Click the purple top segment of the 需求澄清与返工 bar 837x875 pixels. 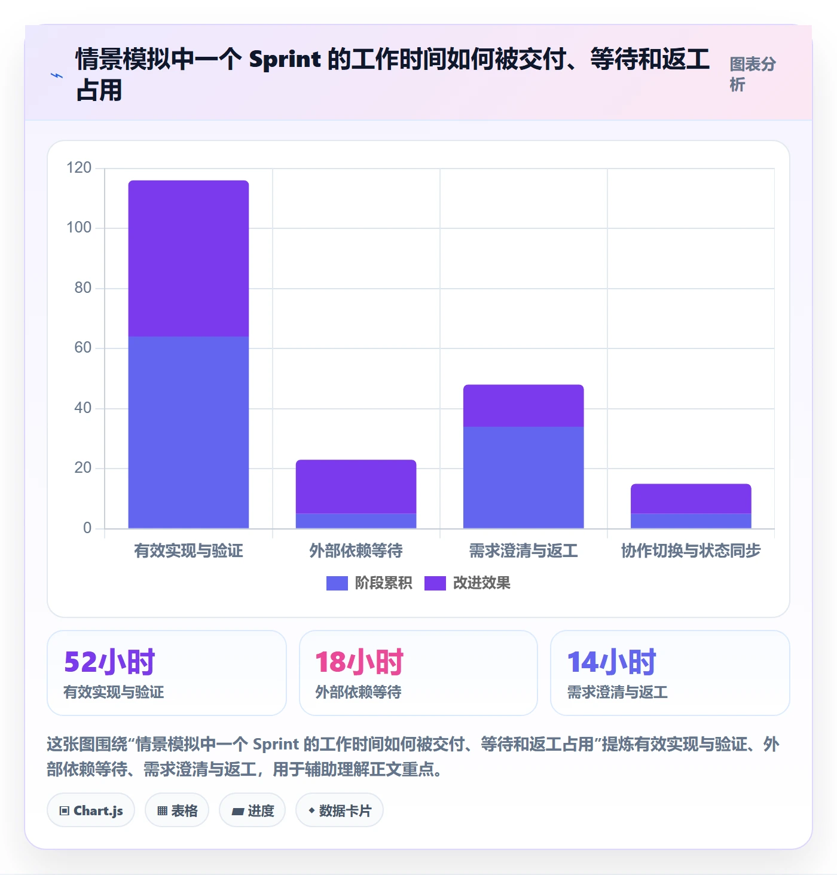tap(523, 405)
